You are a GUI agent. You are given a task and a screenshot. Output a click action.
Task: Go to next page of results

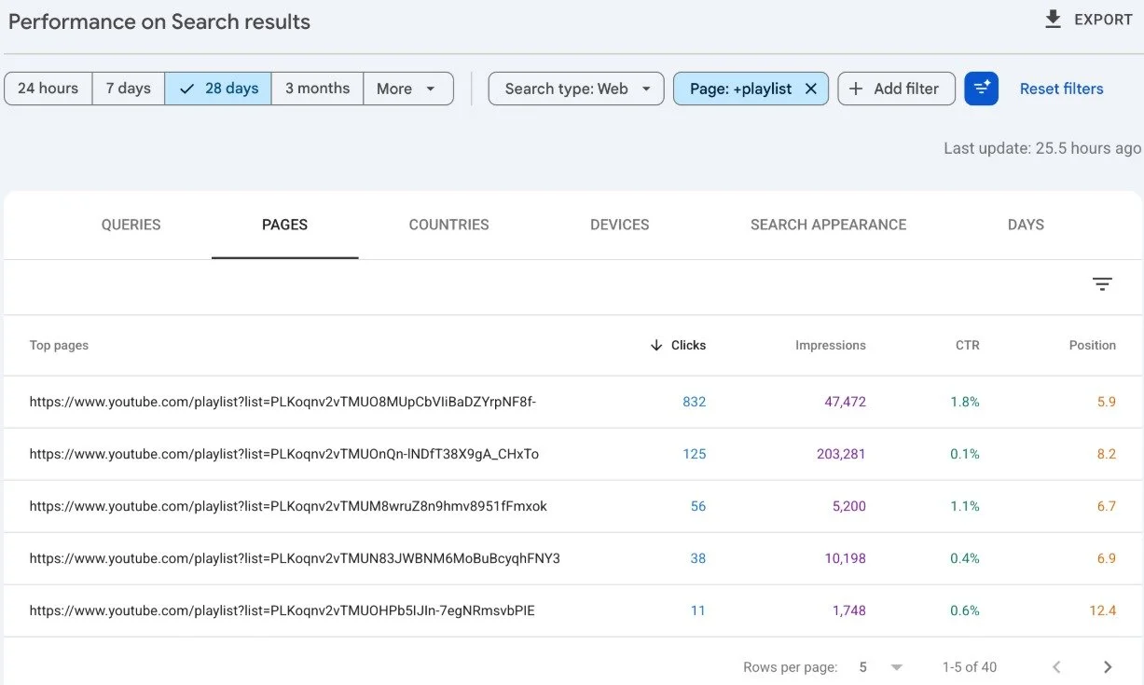(x=1108, y=667)
